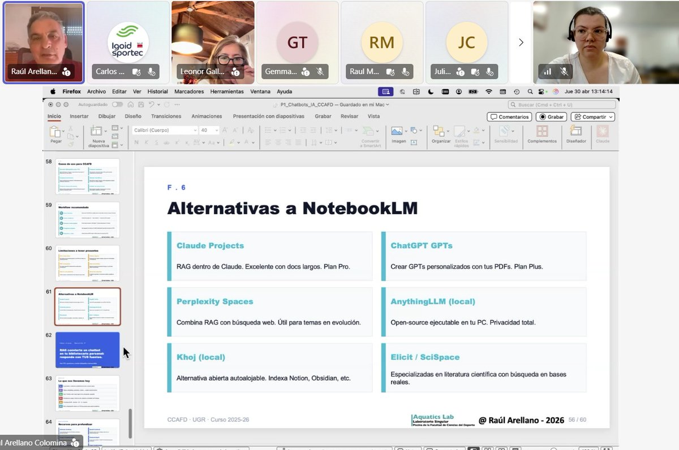Open the Marcadores menu in the menu bar

[x=189, y=91]
